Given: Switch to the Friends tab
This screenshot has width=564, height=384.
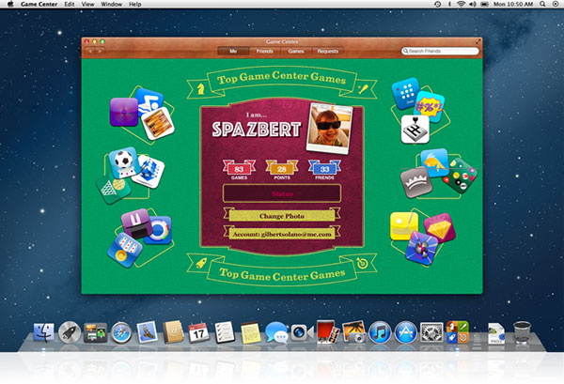Looking at the screenshot, I should [265, 51].
